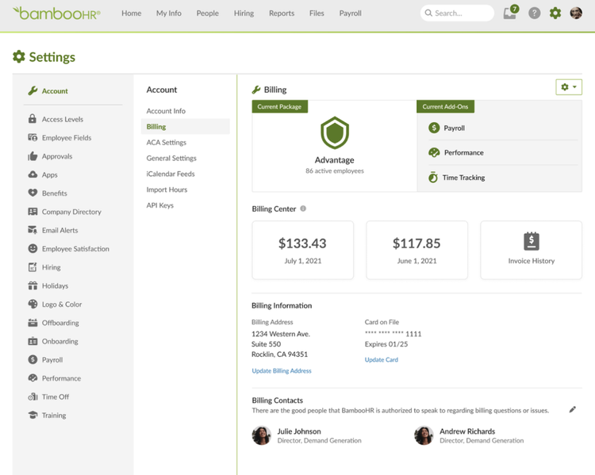
Task: Open Invoice History receipt icon
Action: click(532, 241)
